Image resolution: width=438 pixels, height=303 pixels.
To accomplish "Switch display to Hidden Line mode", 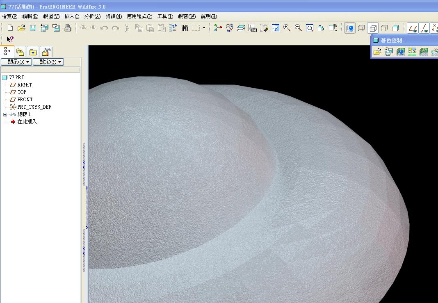I will 373,28.
